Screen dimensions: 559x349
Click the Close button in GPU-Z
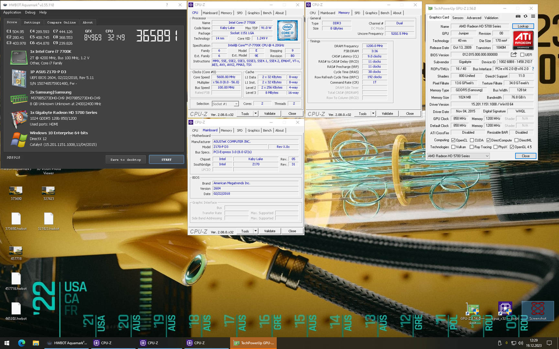click(526, 156)
